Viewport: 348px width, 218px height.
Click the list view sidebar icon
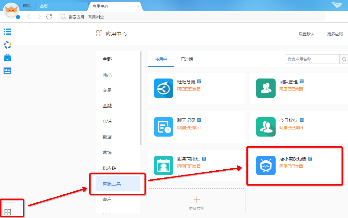7,31
